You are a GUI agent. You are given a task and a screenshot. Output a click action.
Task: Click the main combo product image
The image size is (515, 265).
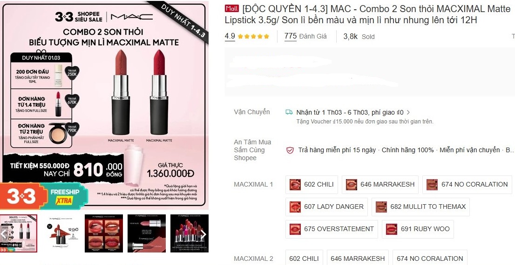pyautogui.click(x=104, y=105)
